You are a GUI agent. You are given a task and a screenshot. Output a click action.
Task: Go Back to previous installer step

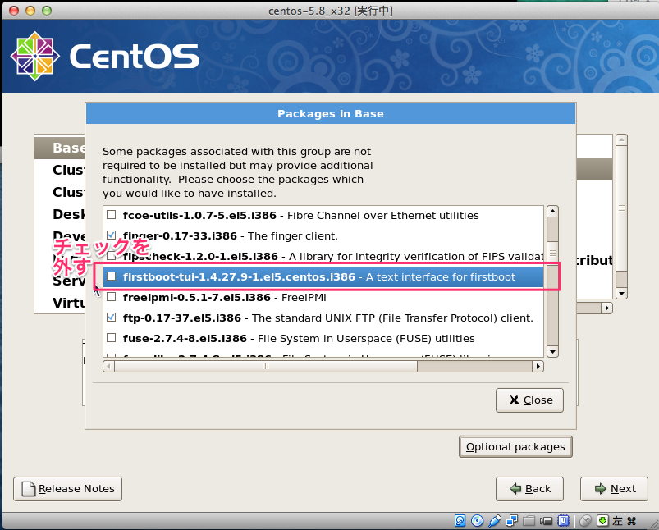click(x=529, y=489)
